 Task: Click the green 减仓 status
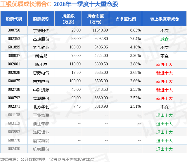click(165, 39)
